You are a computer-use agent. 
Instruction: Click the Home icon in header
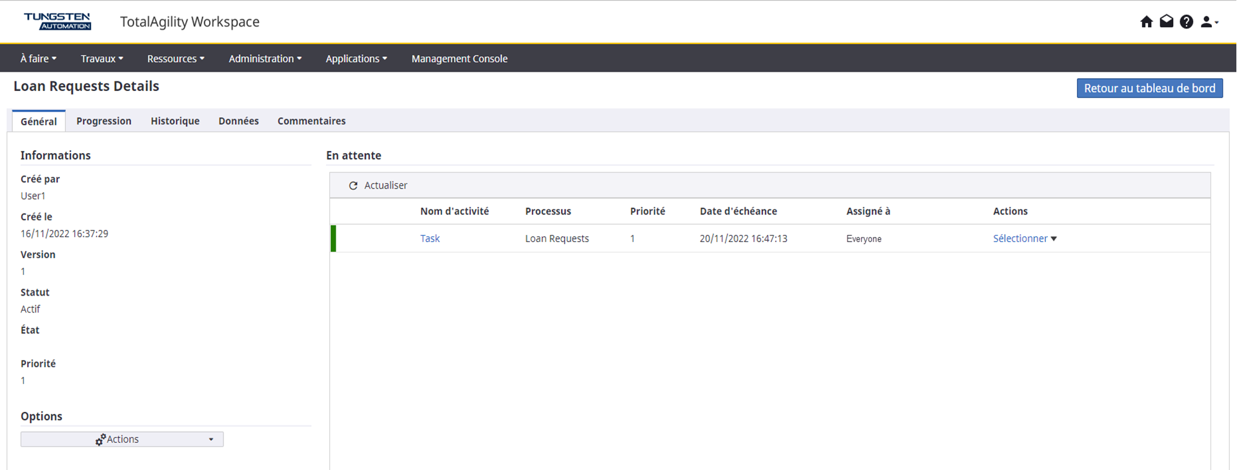coord(1146,22)
